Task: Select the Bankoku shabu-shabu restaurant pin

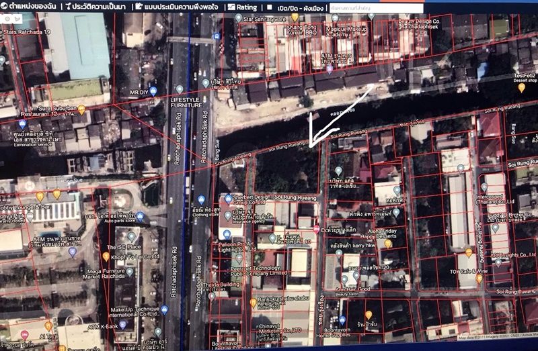Action: [x=253, y=303]
